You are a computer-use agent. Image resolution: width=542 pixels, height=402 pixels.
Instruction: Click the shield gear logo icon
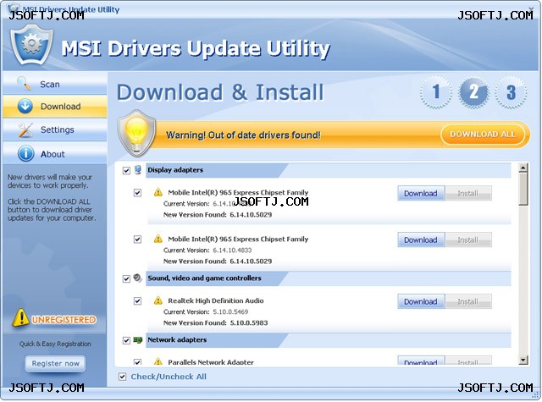tap(31, 45)
